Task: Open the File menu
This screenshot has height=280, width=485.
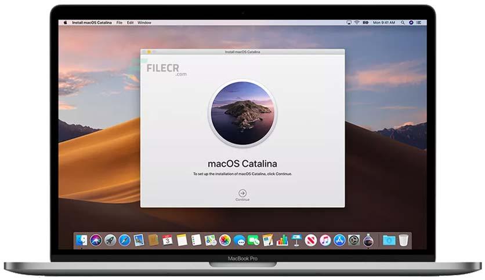Action: (120, 23)
